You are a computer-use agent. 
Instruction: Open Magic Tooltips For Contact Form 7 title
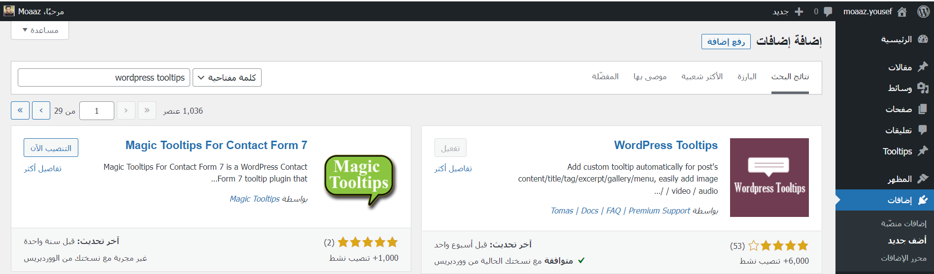(x=216, y=145)
